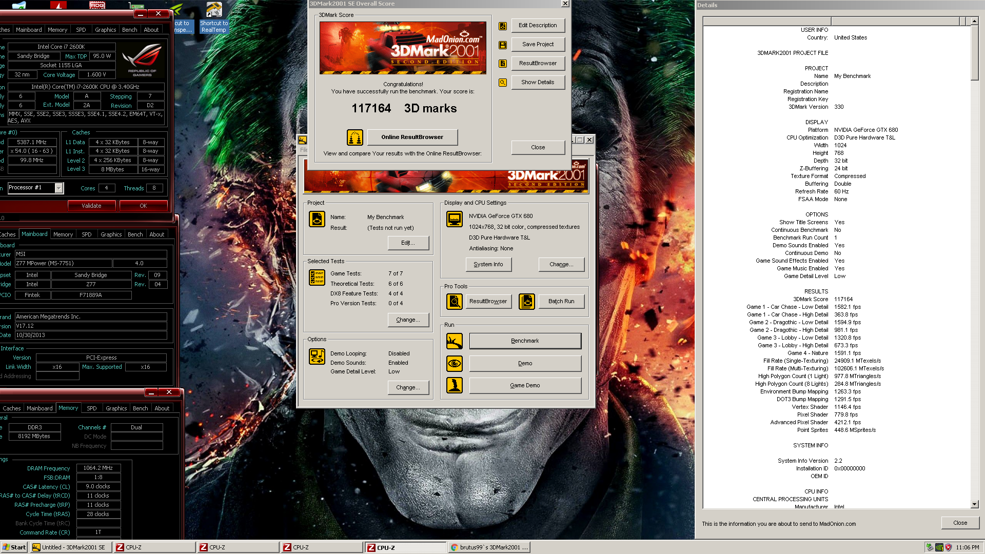Screen dimensions: 985x554
Task: Click the display settings monitor icon
Action: (455, 219)
